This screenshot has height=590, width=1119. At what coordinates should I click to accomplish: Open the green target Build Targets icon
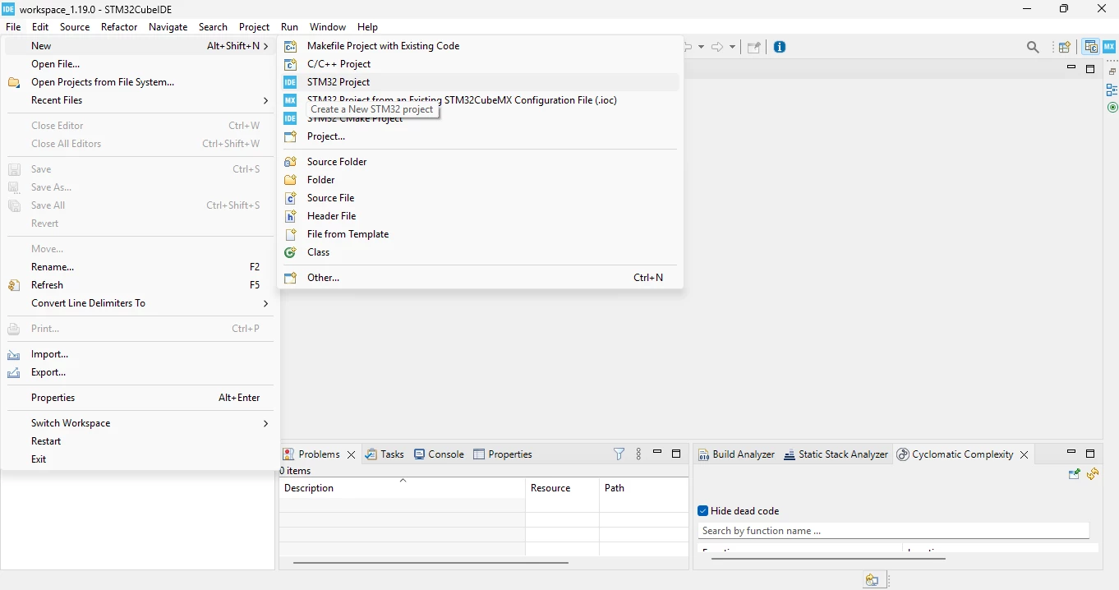point(1112,108)
